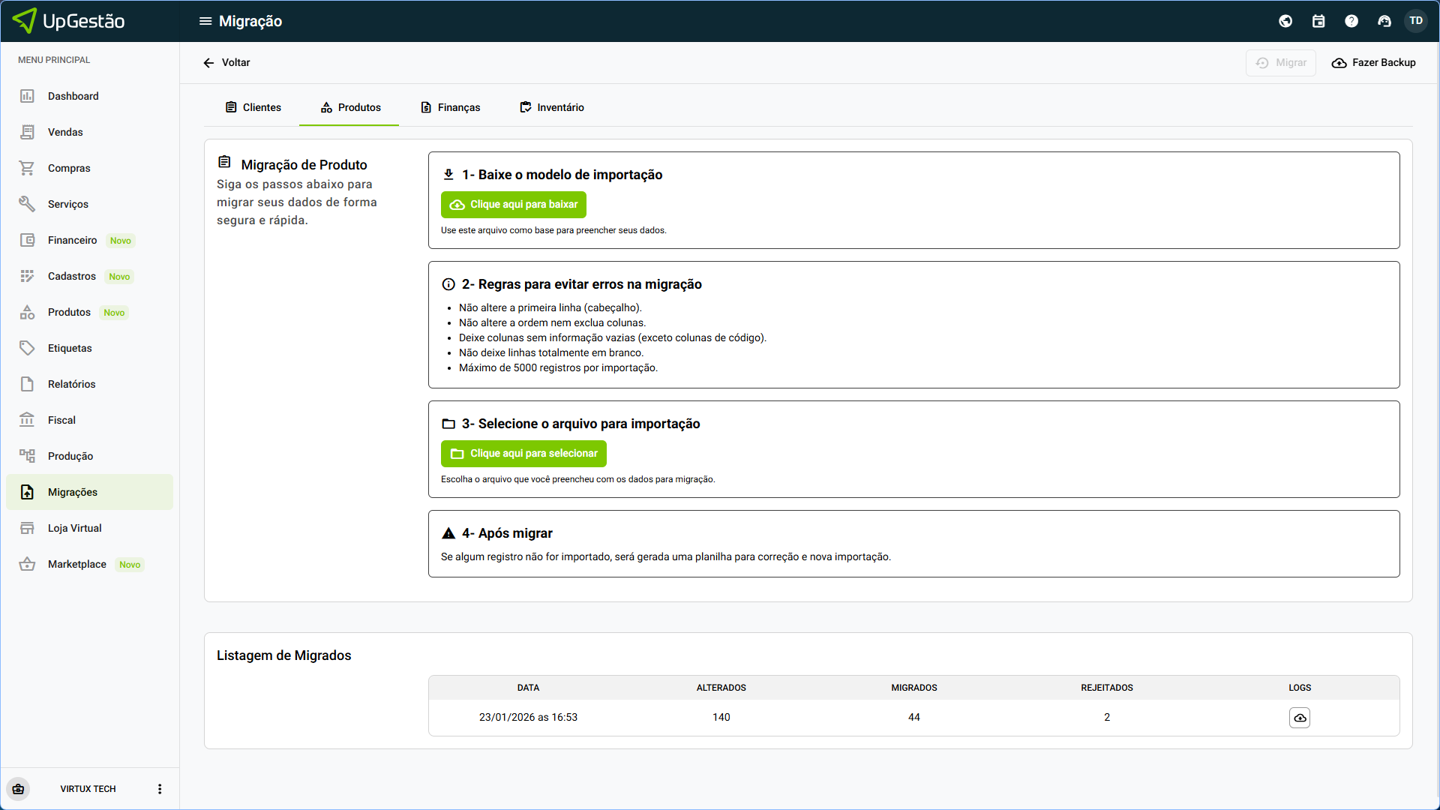The width and height of the screenshot is (1440, 810).
Task: Download log for 23/01/2026 migration
Action: point(1300,718)
